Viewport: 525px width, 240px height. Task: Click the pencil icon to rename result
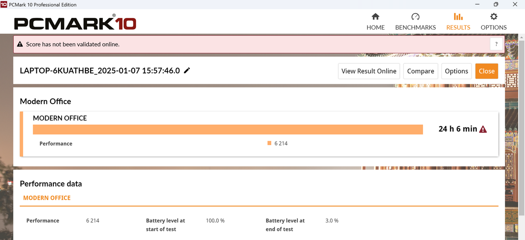pos(187,71)
